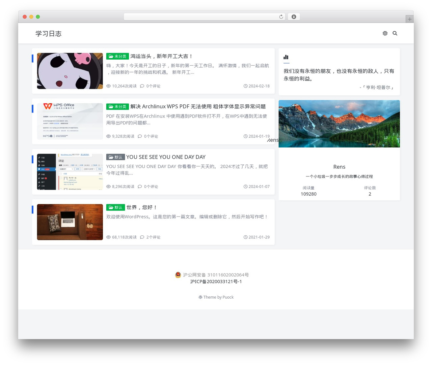This screenshot has width=432, height=365.
Task: Click clock icon beside 2024-02-18
Action: (x=245, y=86)
